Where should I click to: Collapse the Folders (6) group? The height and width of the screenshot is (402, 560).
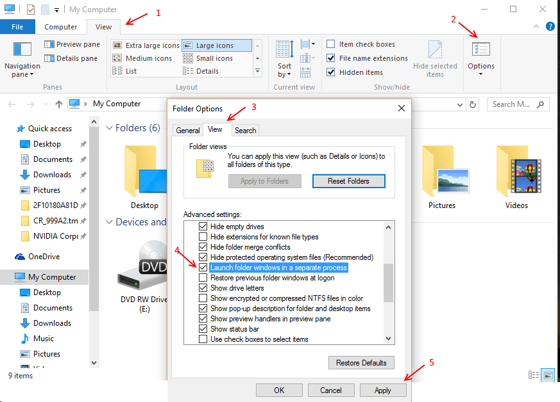tap(109, 127)
